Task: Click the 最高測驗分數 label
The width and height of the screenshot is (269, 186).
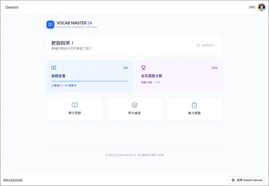Action: (x=152, y=76)
